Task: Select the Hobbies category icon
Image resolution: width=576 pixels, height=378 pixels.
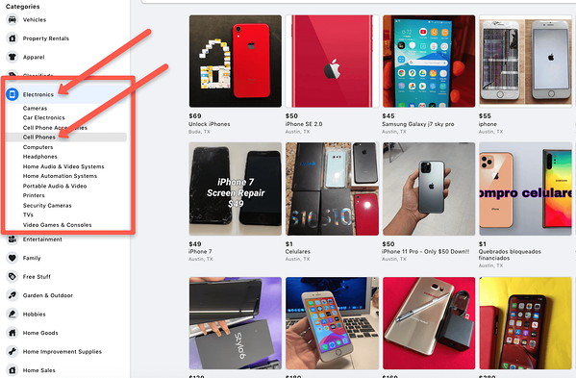Action: [x=13, y=315]
